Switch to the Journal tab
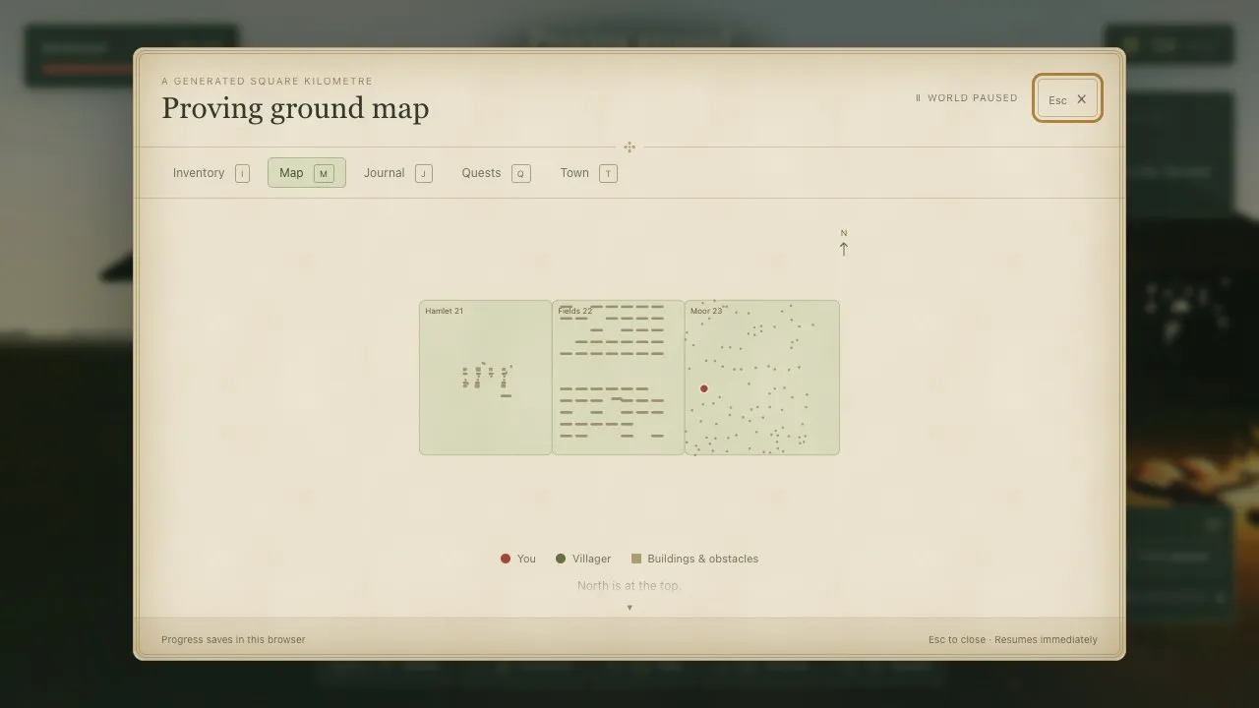The image size is (1259, 708). tap(397, 173)
